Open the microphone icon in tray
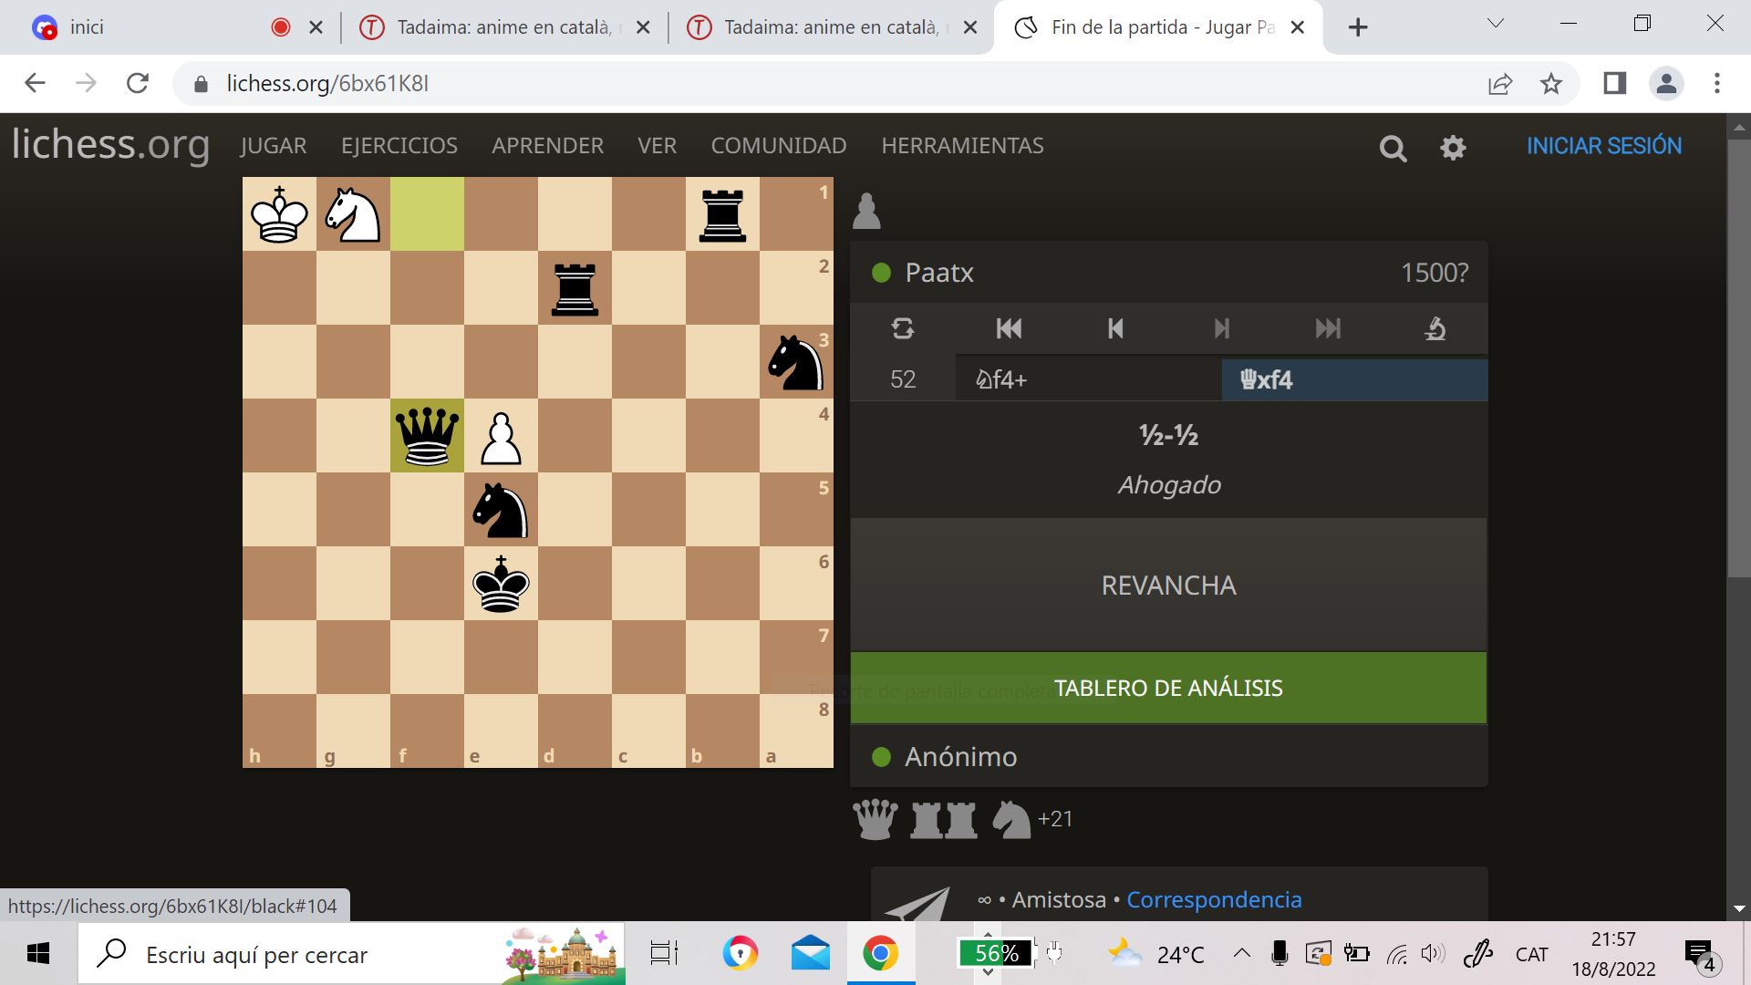Screen dimensions: 1751x985 point(1280,954)
